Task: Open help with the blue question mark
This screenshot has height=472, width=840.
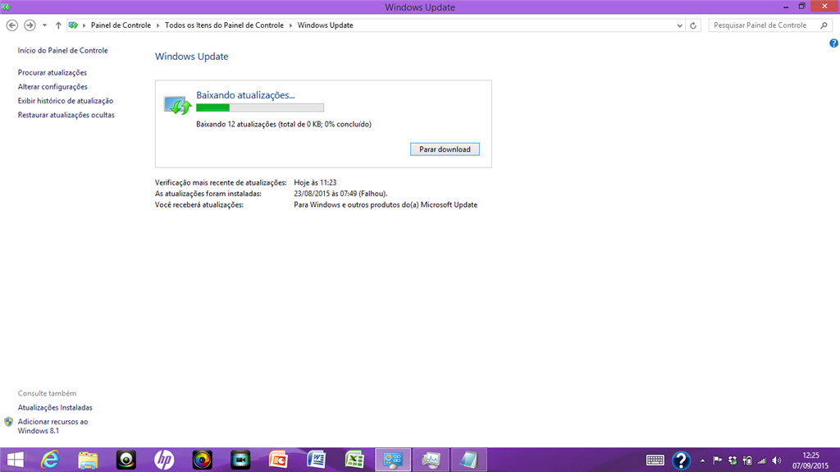Action: coord(833,44)
